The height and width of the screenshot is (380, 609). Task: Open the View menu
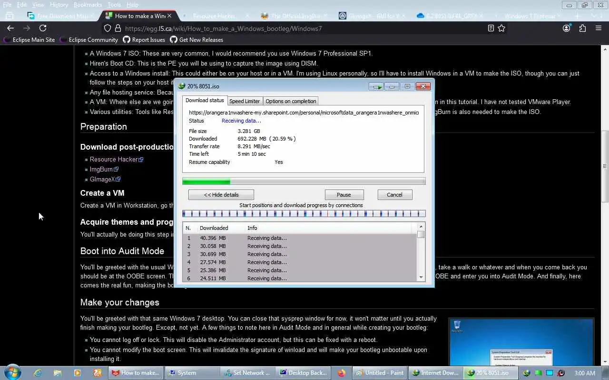click(x=38, y=5)
